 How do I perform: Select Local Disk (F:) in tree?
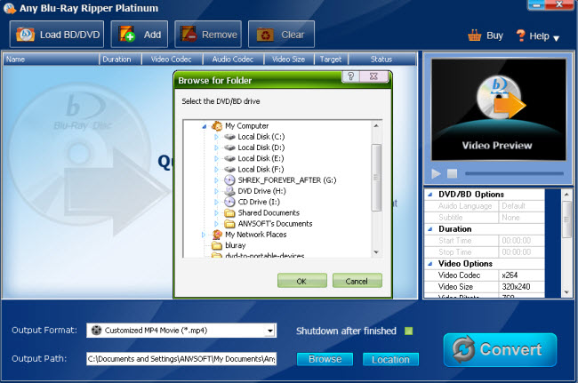point(261,170)
